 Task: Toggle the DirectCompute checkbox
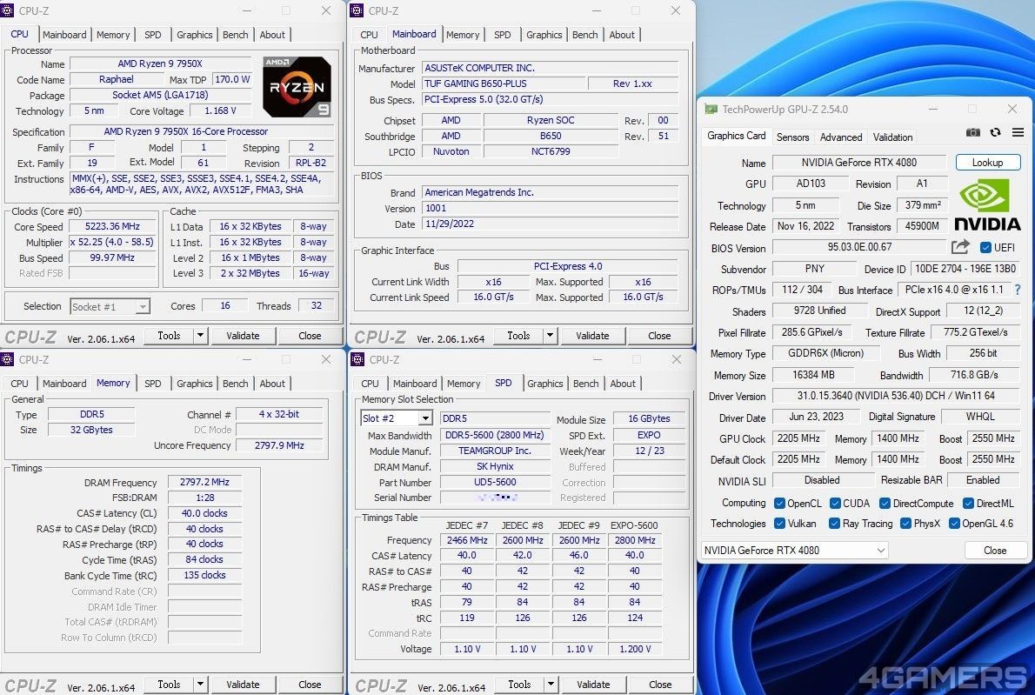(885, 503)
